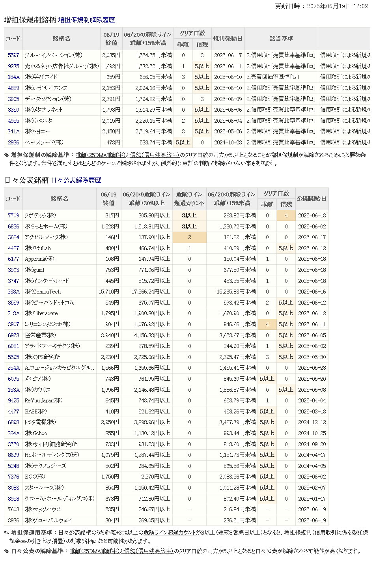Open stock code 5248 link
Screen dimensions: 375x561
(x=13, y=466)
